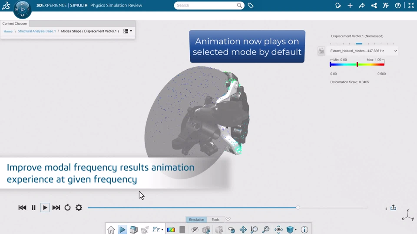Click the gray rectangle display icon

182,230
